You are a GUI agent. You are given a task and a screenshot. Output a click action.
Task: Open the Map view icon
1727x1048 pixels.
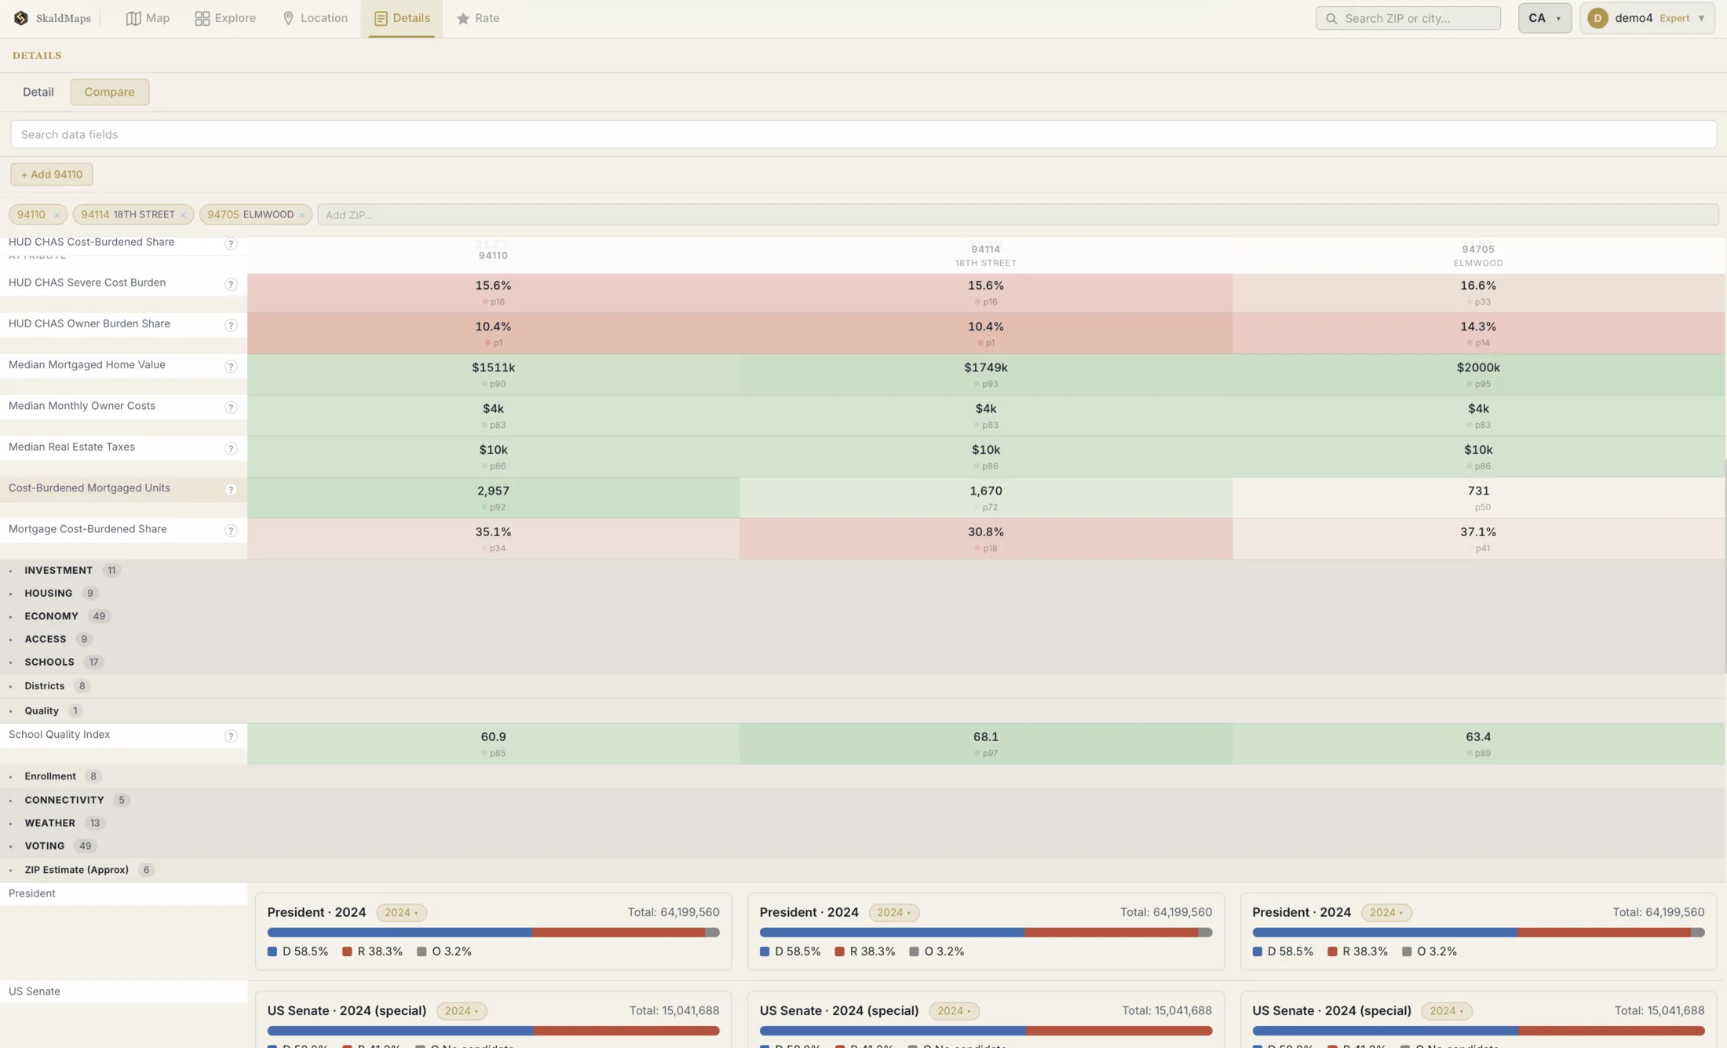pyautogui.click(x=133, y=18)
